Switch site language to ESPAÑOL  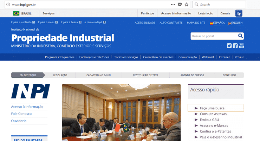[x=217, y=23]
